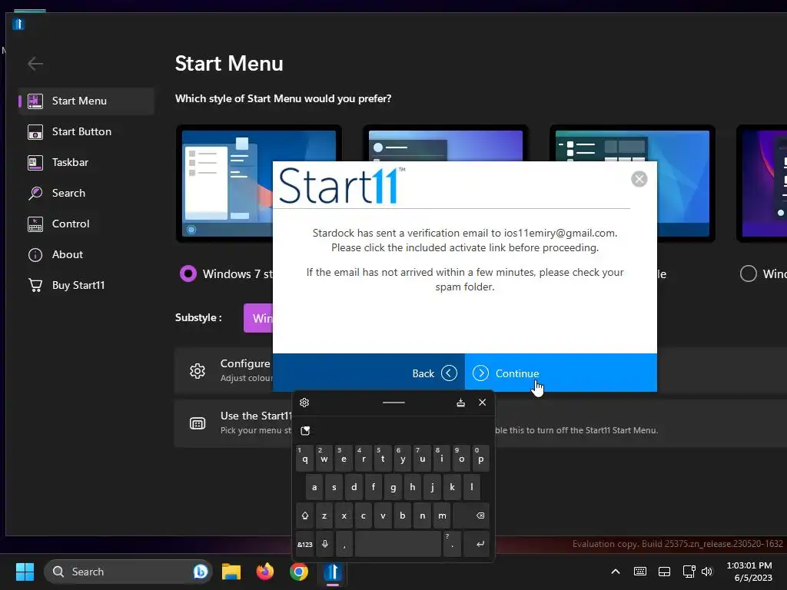Screen dimensions: 787x590
Task: Launch Google Chrome from the taskbar
Action: 299,572
